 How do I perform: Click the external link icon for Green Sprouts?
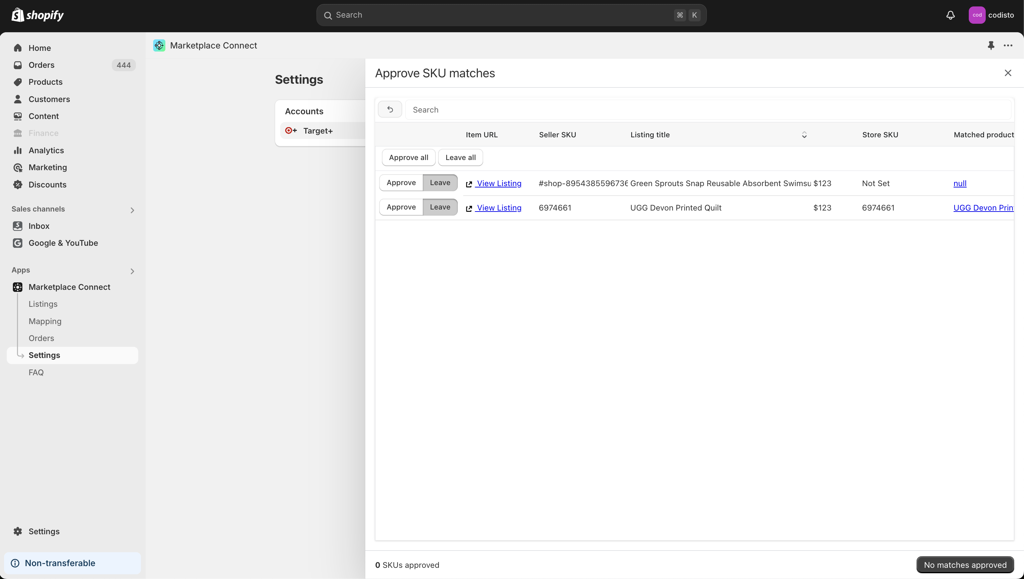[469, 184]
